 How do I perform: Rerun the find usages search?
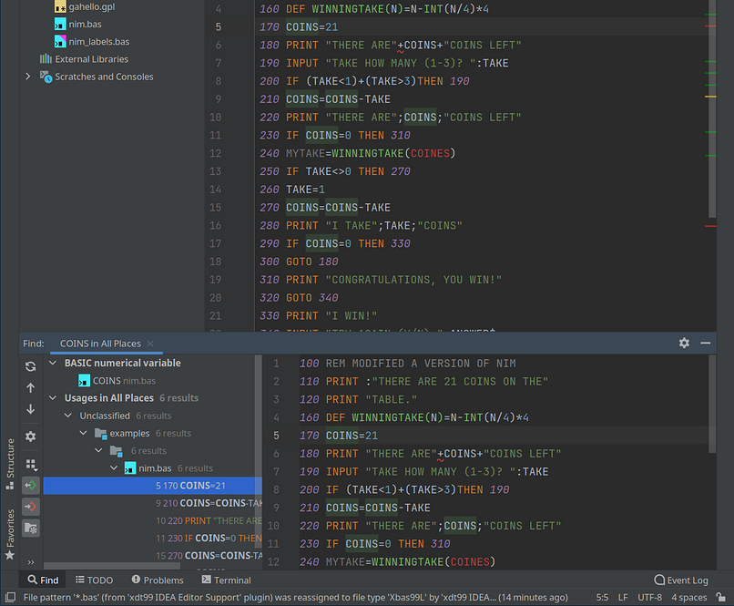click(x=31, y=366)
